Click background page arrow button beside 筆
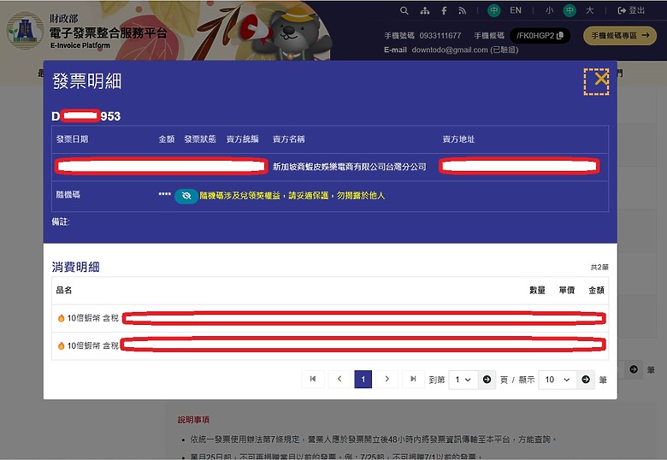Screen dimensions: 667x460 pyautogui.click(x=634, y=369)
